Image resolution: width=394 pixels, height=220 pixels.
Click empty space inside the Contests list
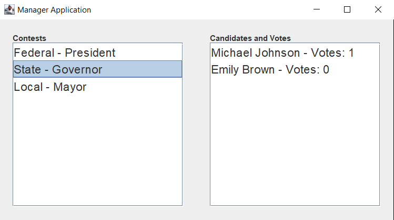pos(97,151)
